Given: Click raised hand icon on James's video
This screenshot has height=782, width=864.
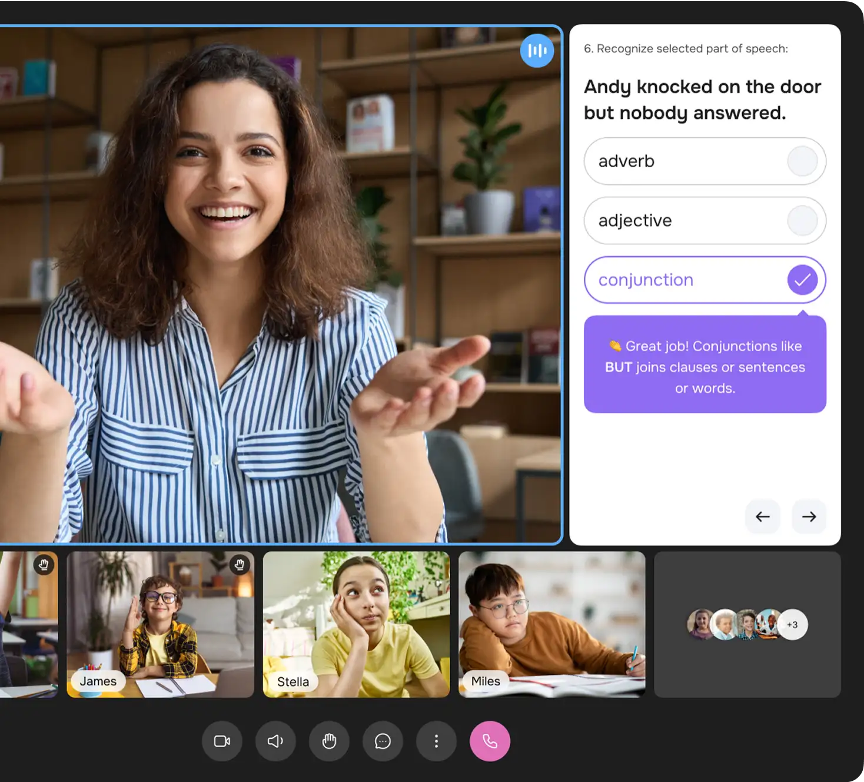Looking at the screenshot, I should click(x=239, y=565).
